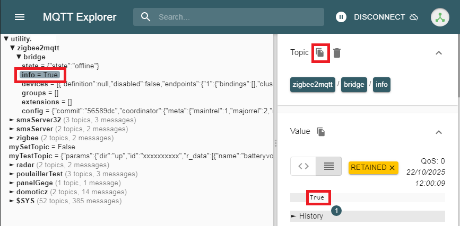460x226 pixels.
Task: Click the pause icon next to Disconnect
Action: [341, 17]
